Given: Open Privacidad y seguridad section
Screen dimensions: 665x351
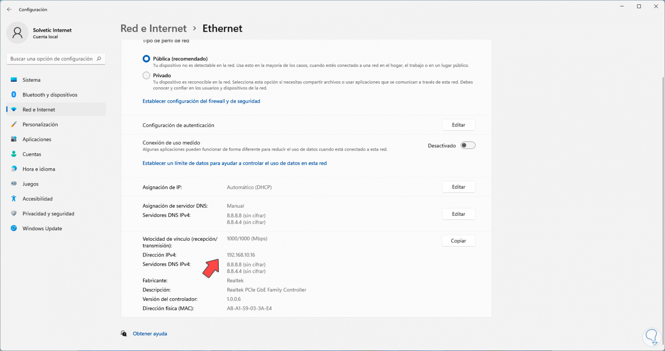Looking at the screenshot, I should tap(48, 214).
